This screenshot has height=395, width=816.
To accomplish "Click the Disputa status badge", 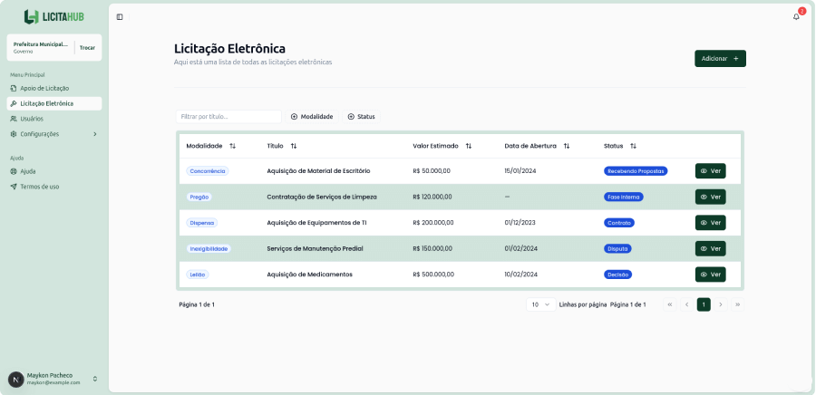I will click(x=617, y=249).
